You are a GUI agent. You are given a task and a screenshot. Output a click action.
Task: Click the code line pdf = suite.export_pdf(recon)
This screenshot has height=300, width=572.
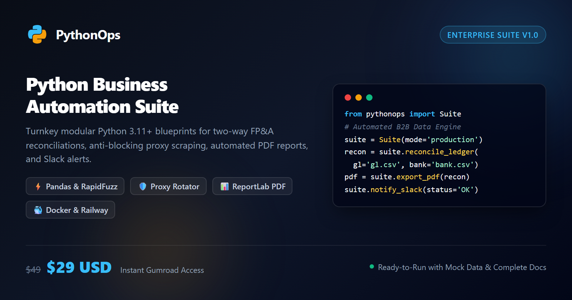[x=407, y=177]
